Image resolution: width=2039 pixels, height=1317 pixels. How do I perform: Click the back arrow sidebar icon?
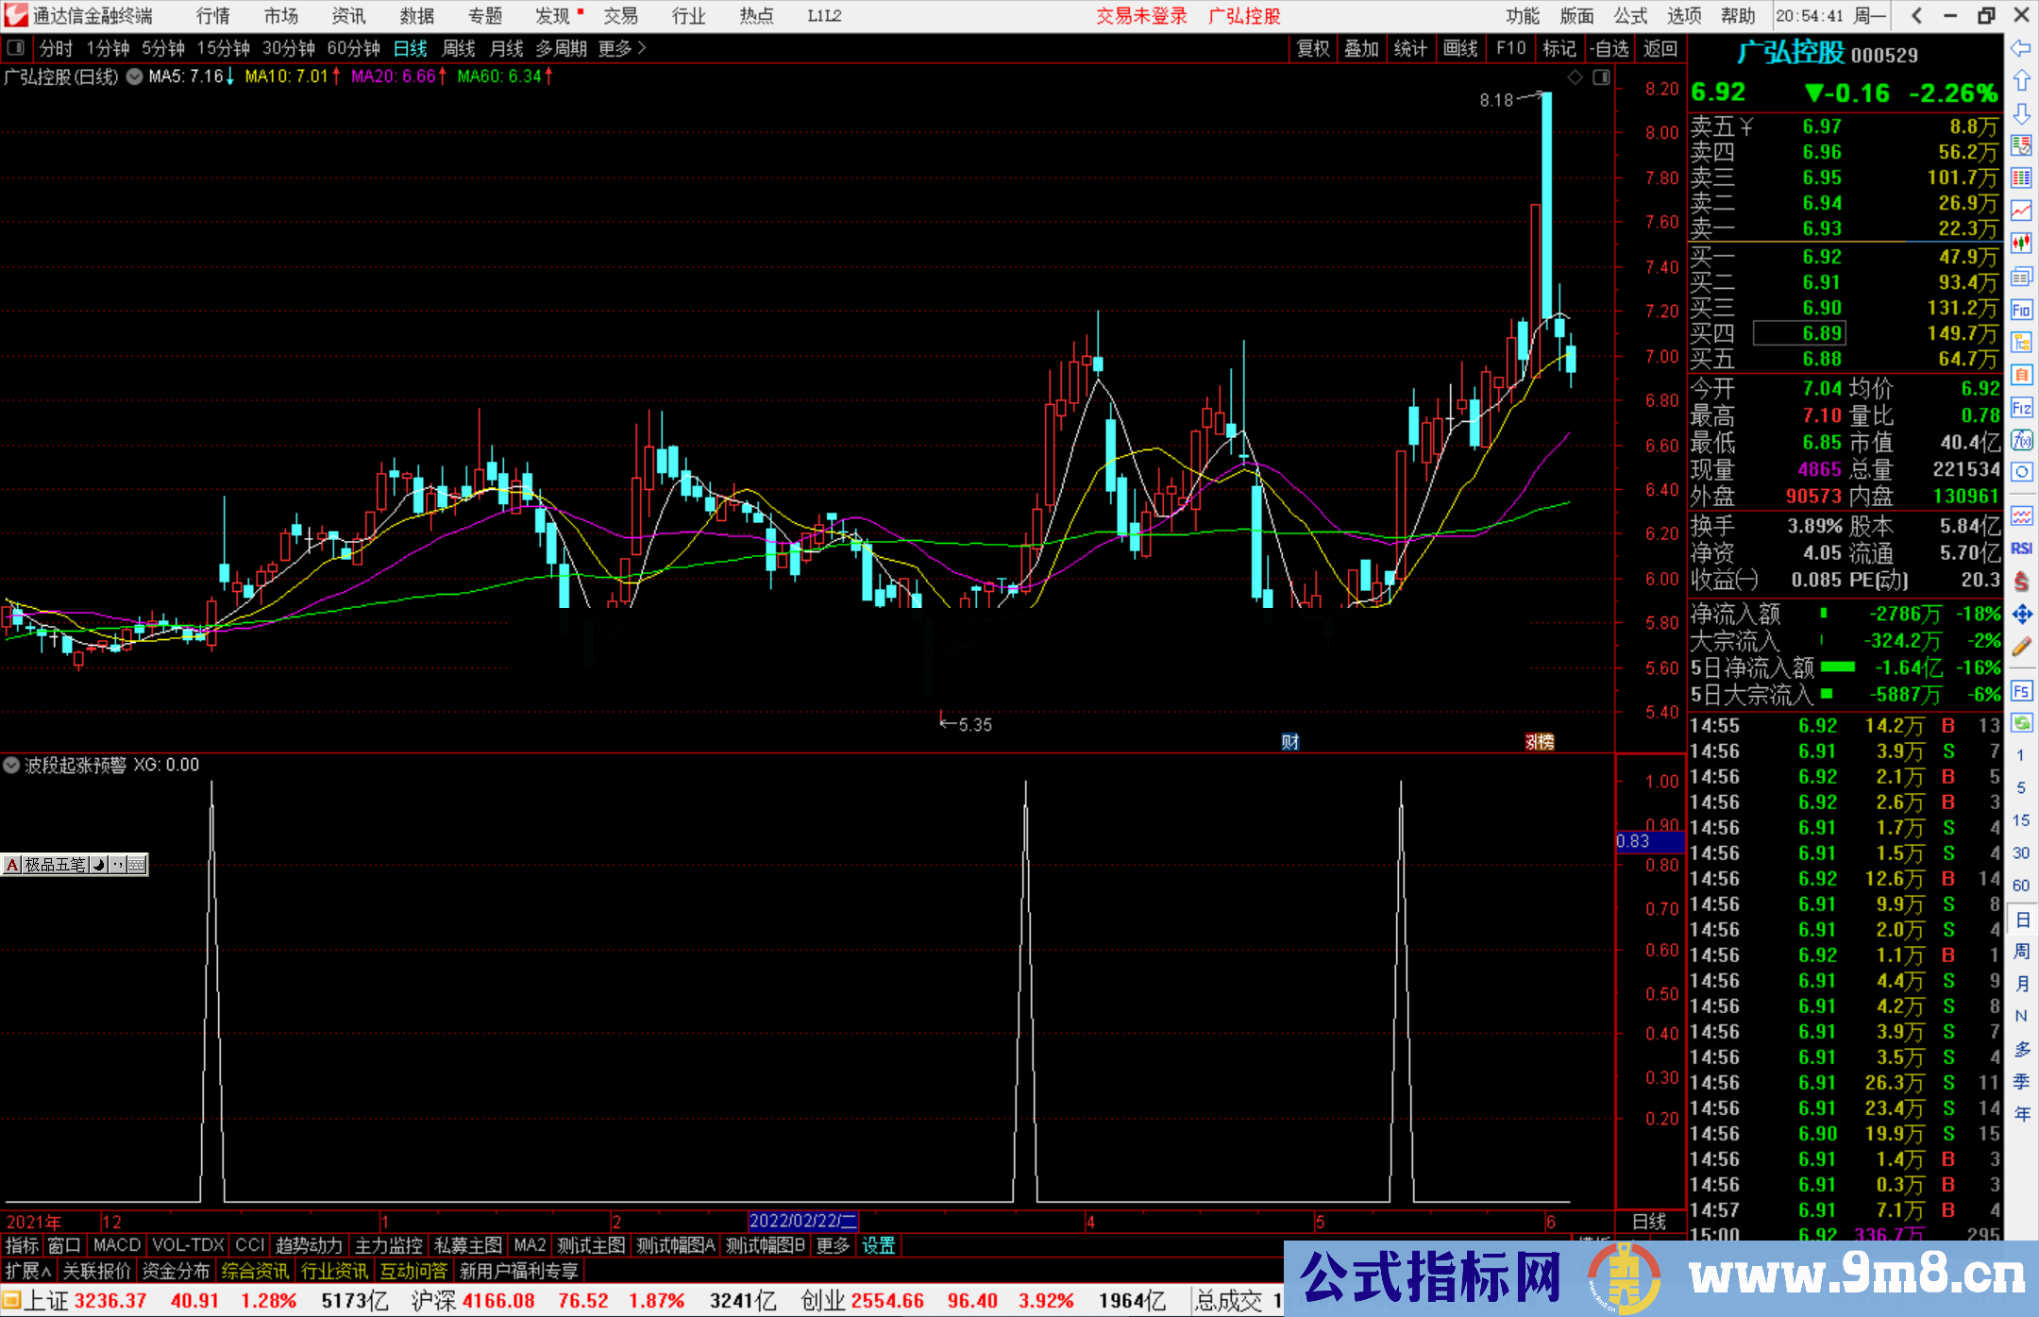point(2021,48)
